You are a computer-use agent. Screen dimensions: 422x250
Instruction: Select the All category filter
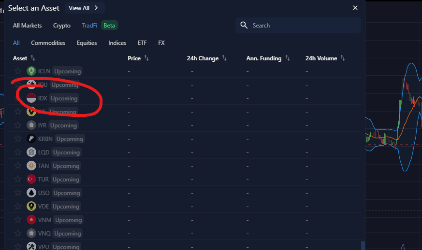[x=16, y=43]
